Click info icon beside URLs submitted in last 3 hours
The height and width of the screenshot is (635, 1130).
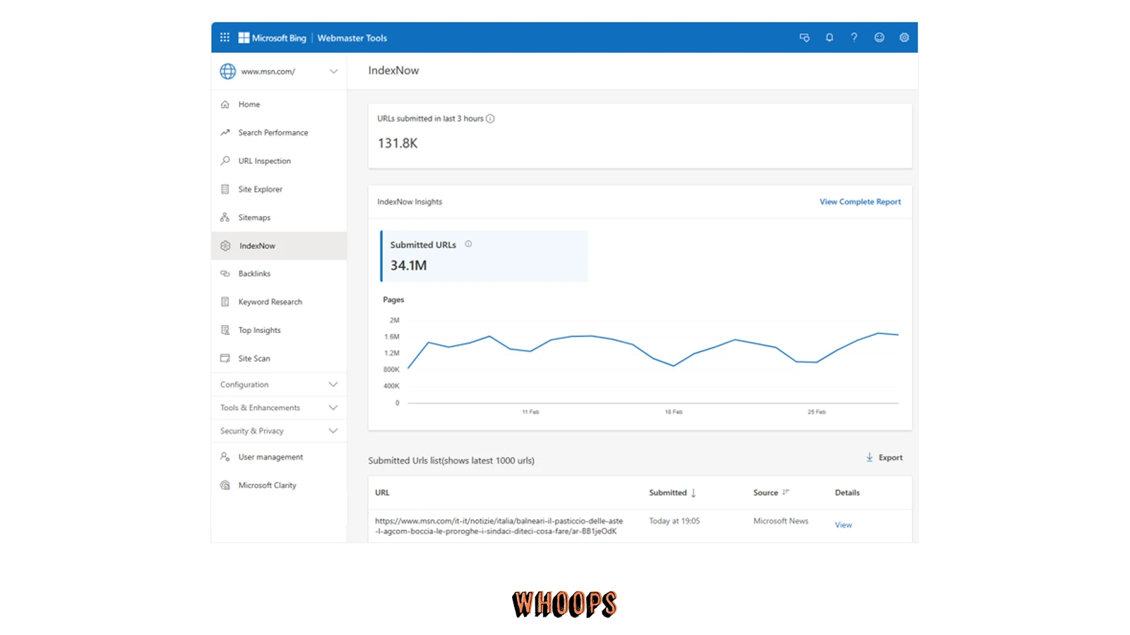point(490,119)
